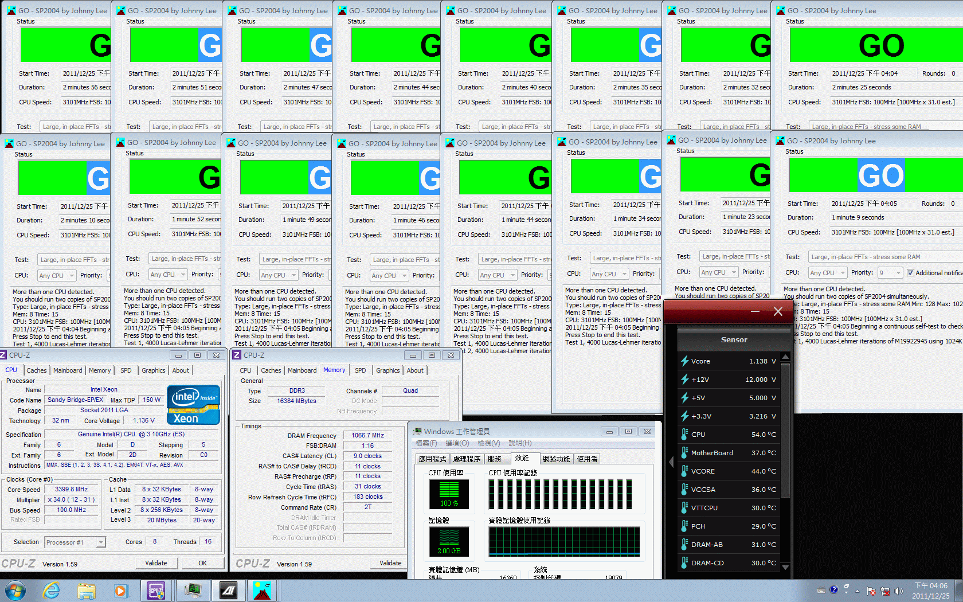
Task: Open Graphics tab in the Memory CPU-Z window
Action: pyautogui.click(x=388, y=370)
